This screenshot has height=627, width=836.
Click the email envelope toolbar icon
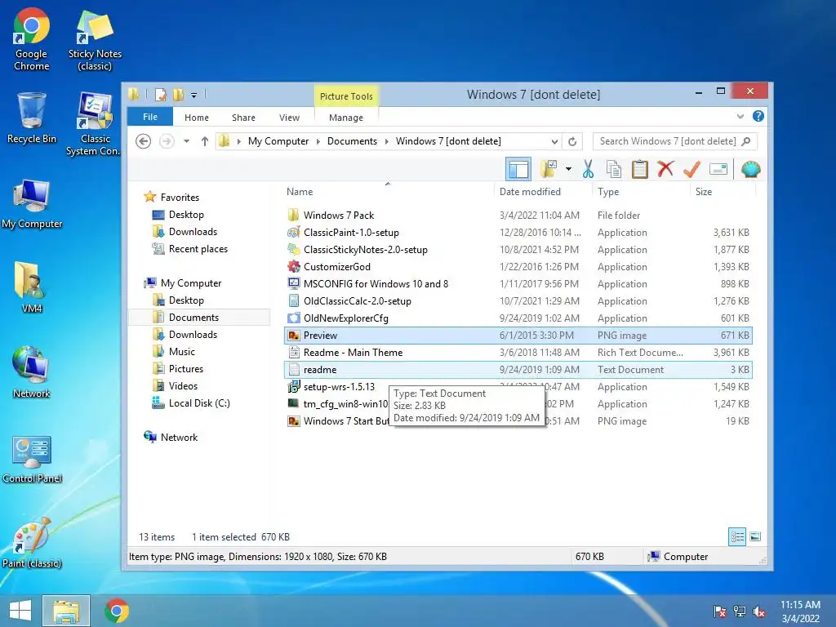pyautogui.click(x=718, y=170)
